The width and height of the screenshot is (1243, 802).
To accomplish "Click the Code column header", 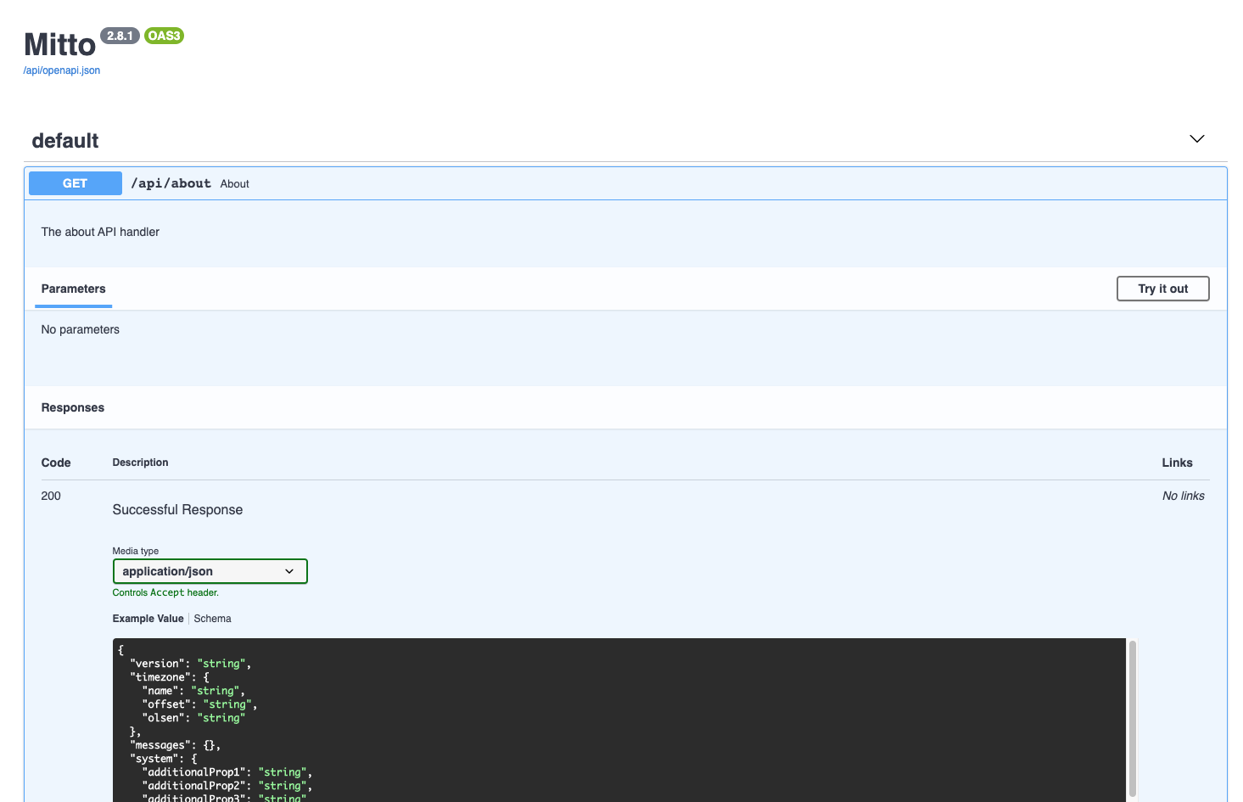I will [56, 463].
